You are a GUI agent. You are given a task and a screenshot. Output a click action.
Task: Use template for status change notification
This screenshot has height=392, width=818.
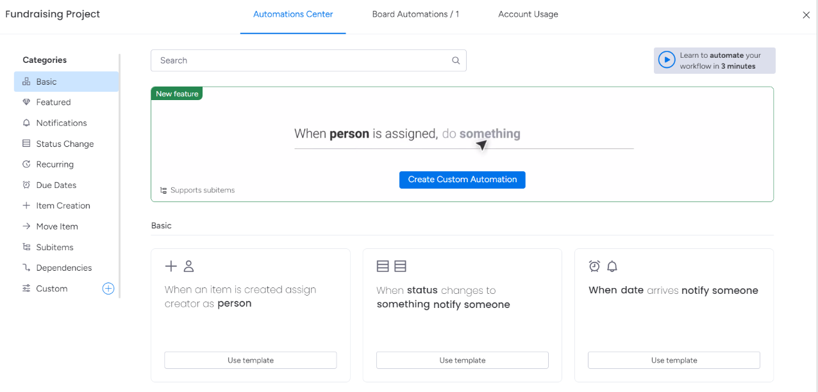[462, 360]
